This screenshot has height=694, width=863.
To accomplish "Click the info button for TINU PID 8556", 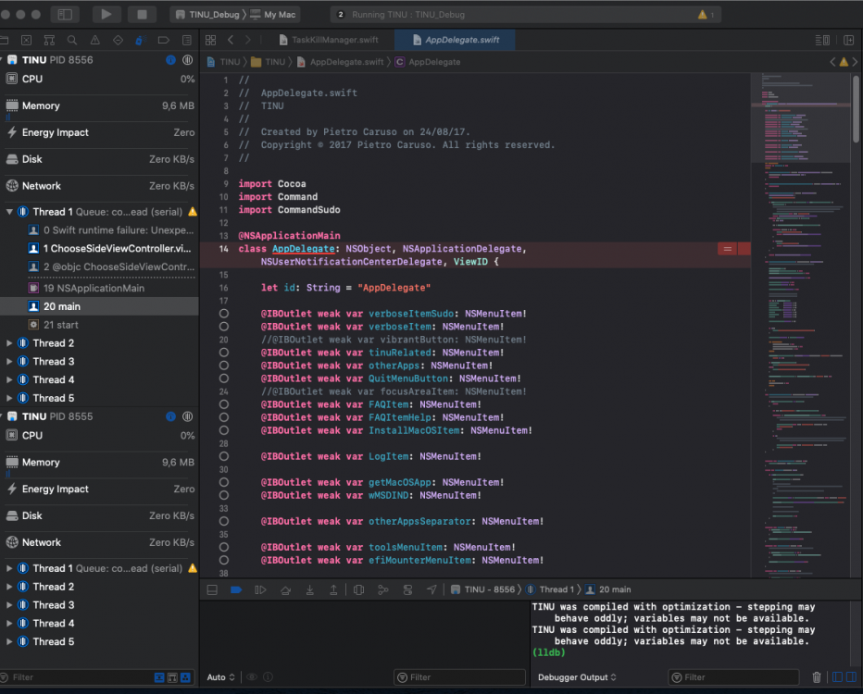I will (170, 60).
